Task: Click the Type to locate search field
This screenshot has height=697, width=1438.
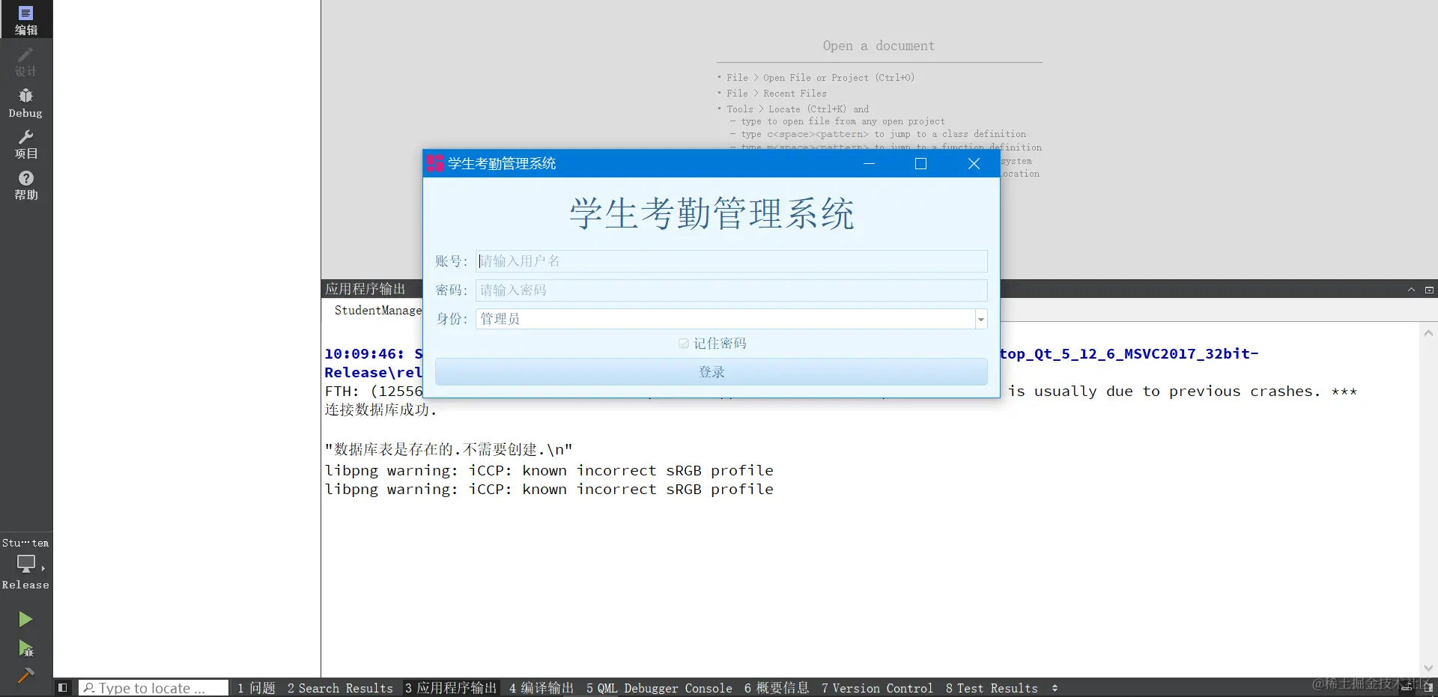Action: coord(154,687)
